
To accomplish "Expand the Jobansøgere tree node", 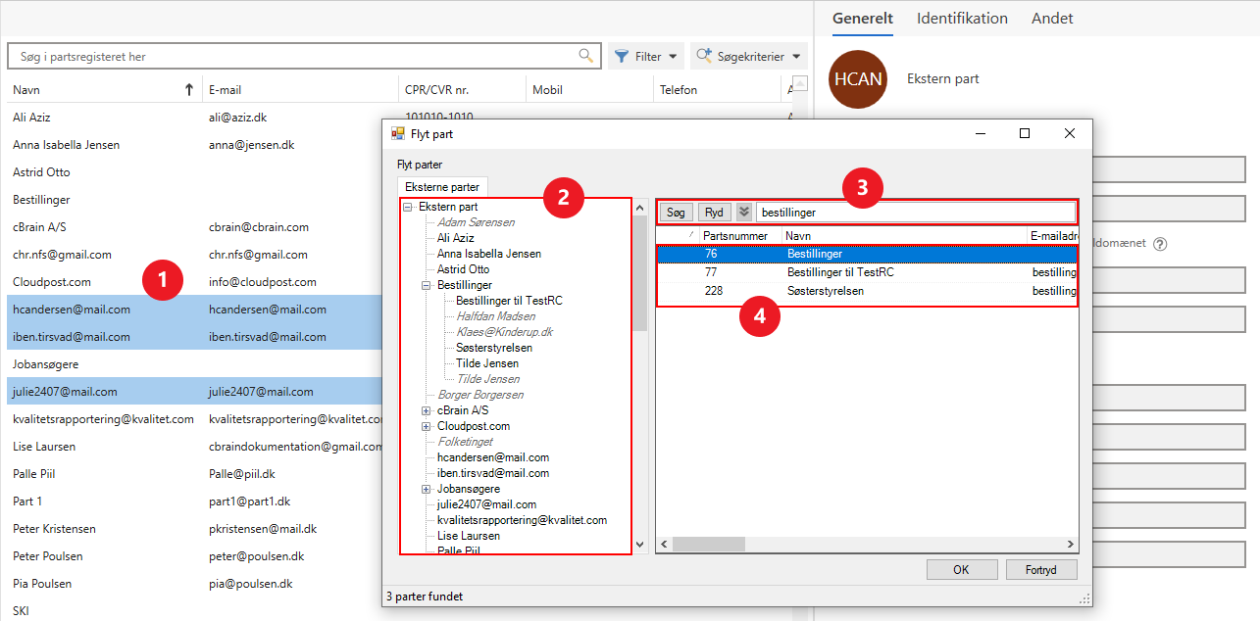I will tap(427, 489).
